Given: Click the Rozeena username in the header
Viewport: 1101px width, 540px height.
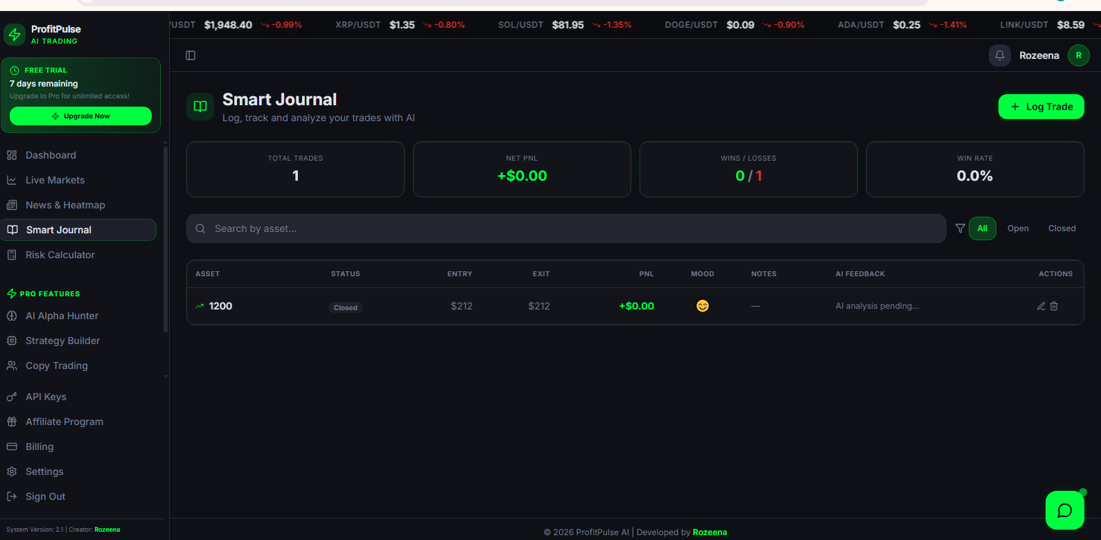Looking at the screenshot, I should (x=1039, y=55).
